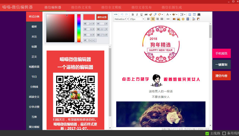
Task: Click the 清空内容 button
Action: tap(221, 76)
